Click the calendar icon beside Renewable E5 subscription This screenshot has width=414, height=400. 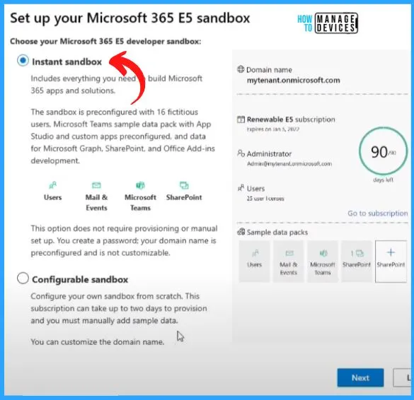pyautogui.click(x=241, y=119)
